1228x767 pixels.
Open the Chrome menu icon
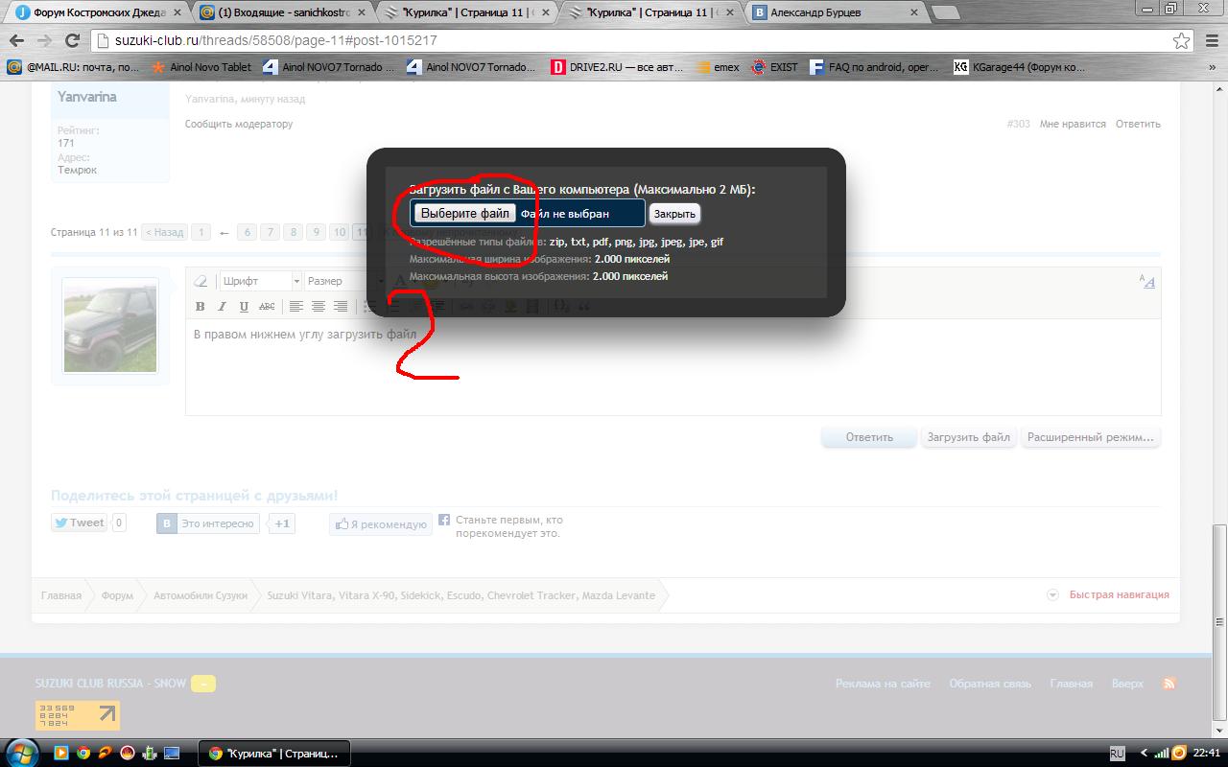(1210, 41)
